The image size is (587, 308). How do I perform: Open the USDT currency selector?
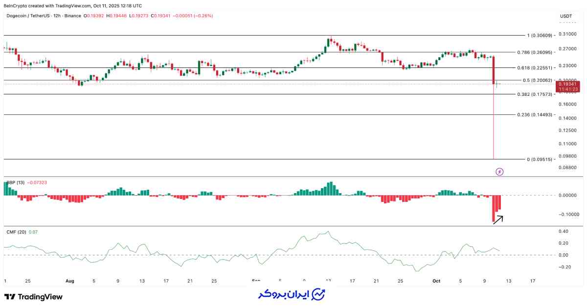[566, 16]
